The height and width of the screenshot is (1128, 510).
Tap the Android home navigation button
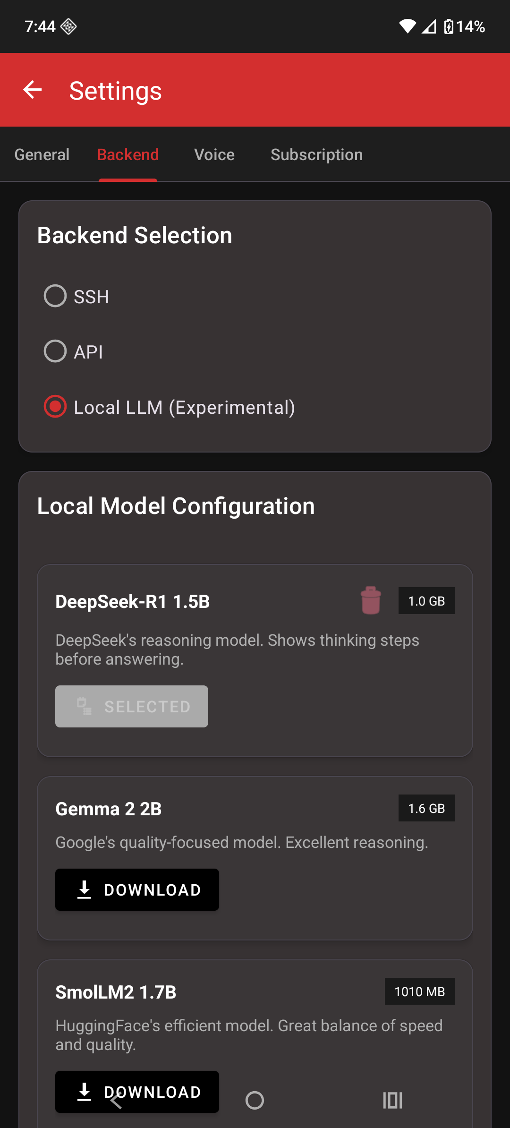[x=255, y=1100]
